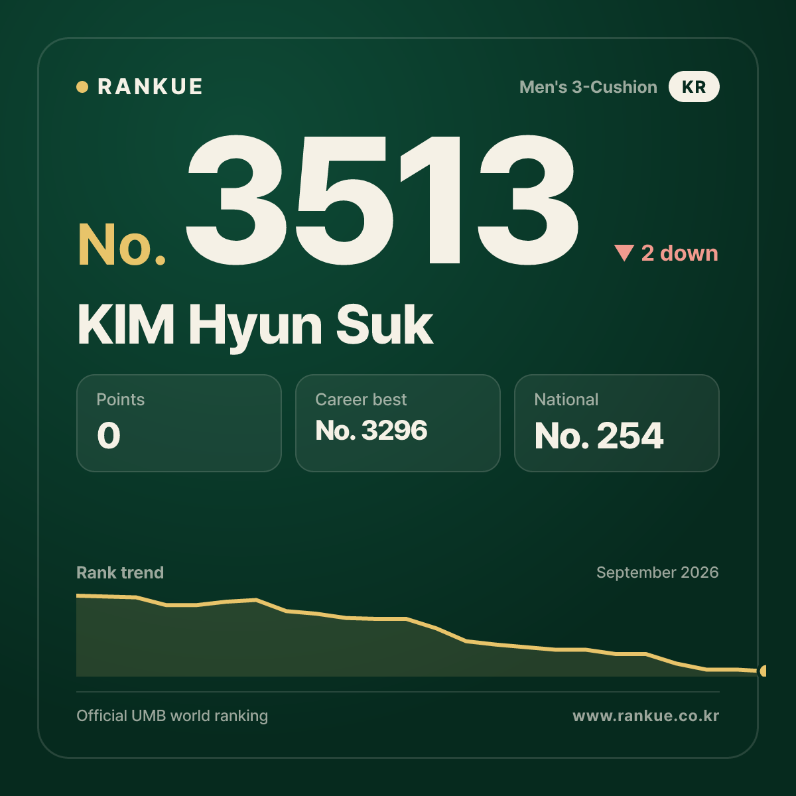Click the '2 down' change text
This screenshot has width=796, height=796.
(x=680, y=253)
